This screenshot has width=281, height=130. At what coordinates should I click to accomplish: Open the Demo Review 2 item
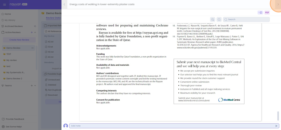click(x=14, y=78)
